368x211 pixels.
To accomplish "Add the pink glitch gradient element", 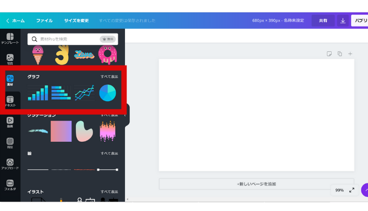I will coord(108,131).
